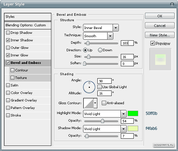This screenshot has width=178, height=151.
Task: Click the Shadow Opacity slider handle
Action: (x=87, y=136)
